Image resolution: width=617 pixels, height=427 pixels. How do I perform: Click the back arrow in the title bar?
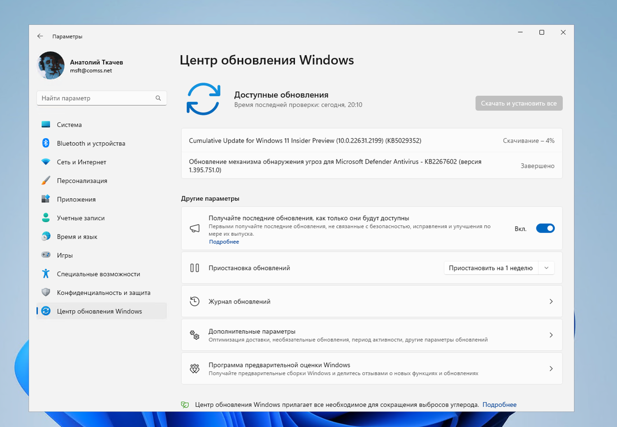point(40,36)
